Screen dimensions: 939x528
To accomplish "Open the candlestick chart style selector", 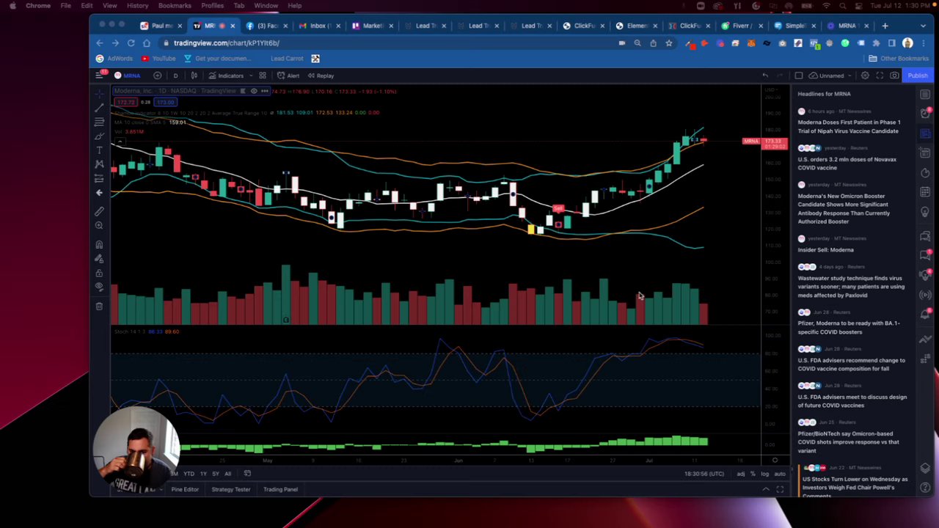I will click(x=194, y=76).
